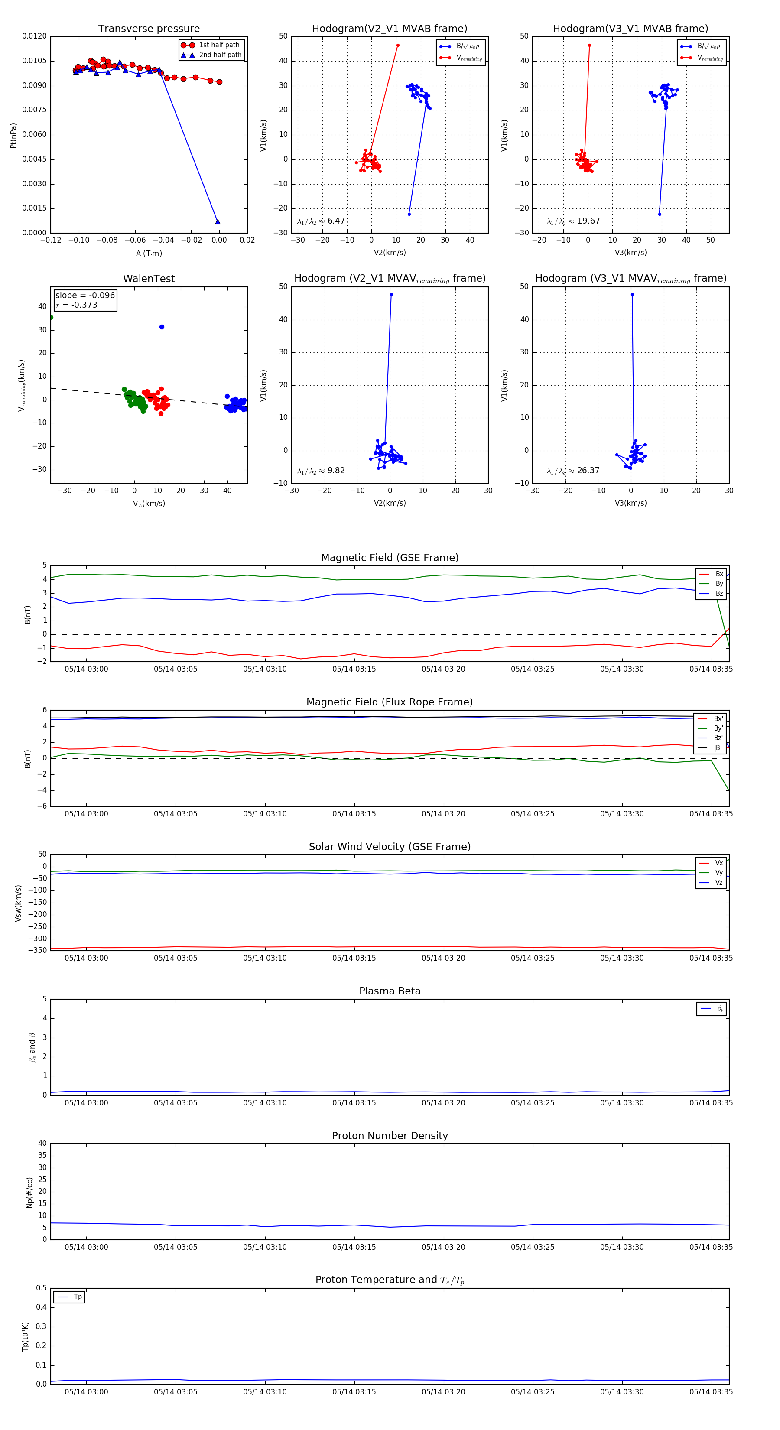
Task: Click the '1st half path' legend entry
Action: 211,45
